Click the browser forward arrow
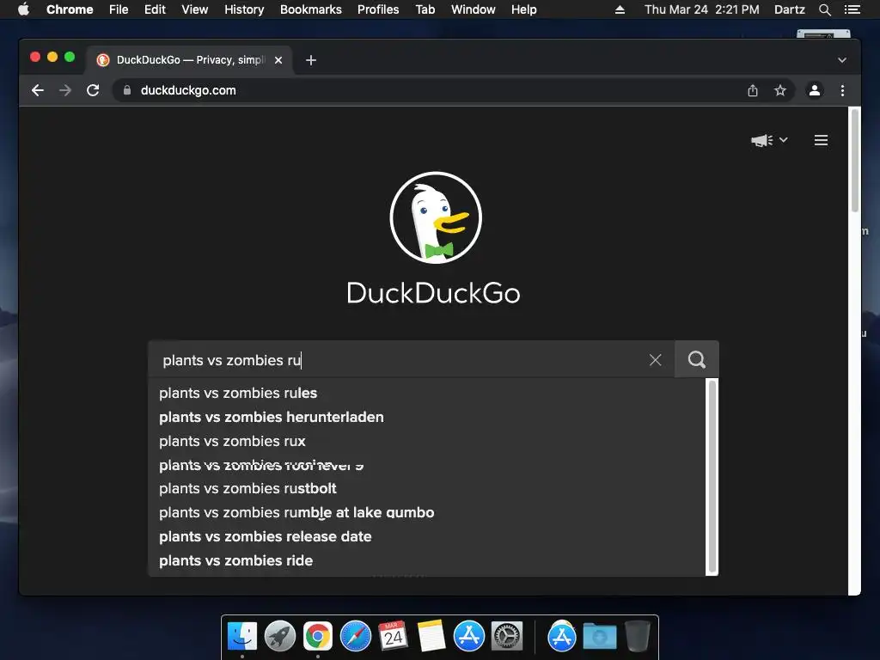Image resolution: width=880 pixels, height=660 pixels. pyautogui.click(x=65, y=90)
